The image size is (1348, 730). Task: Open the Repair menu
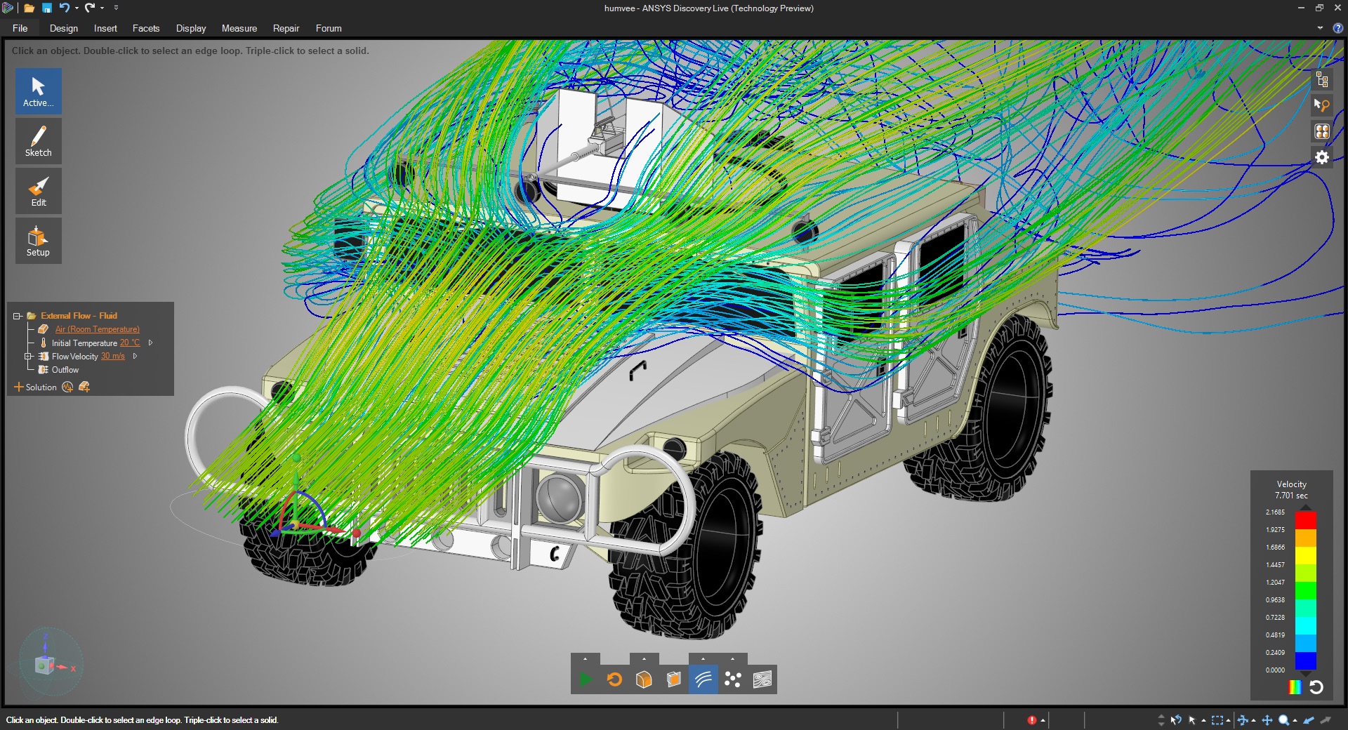coord(285,28)
